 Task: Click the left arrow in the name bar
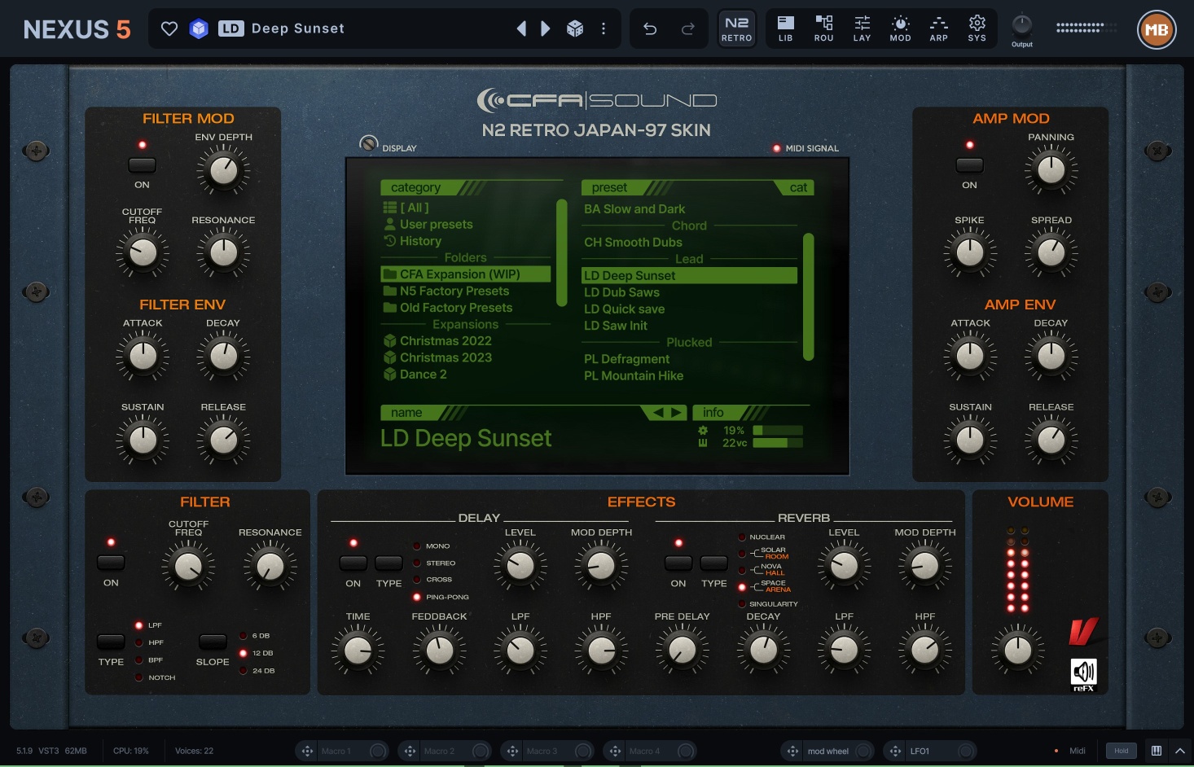(658, 413)
